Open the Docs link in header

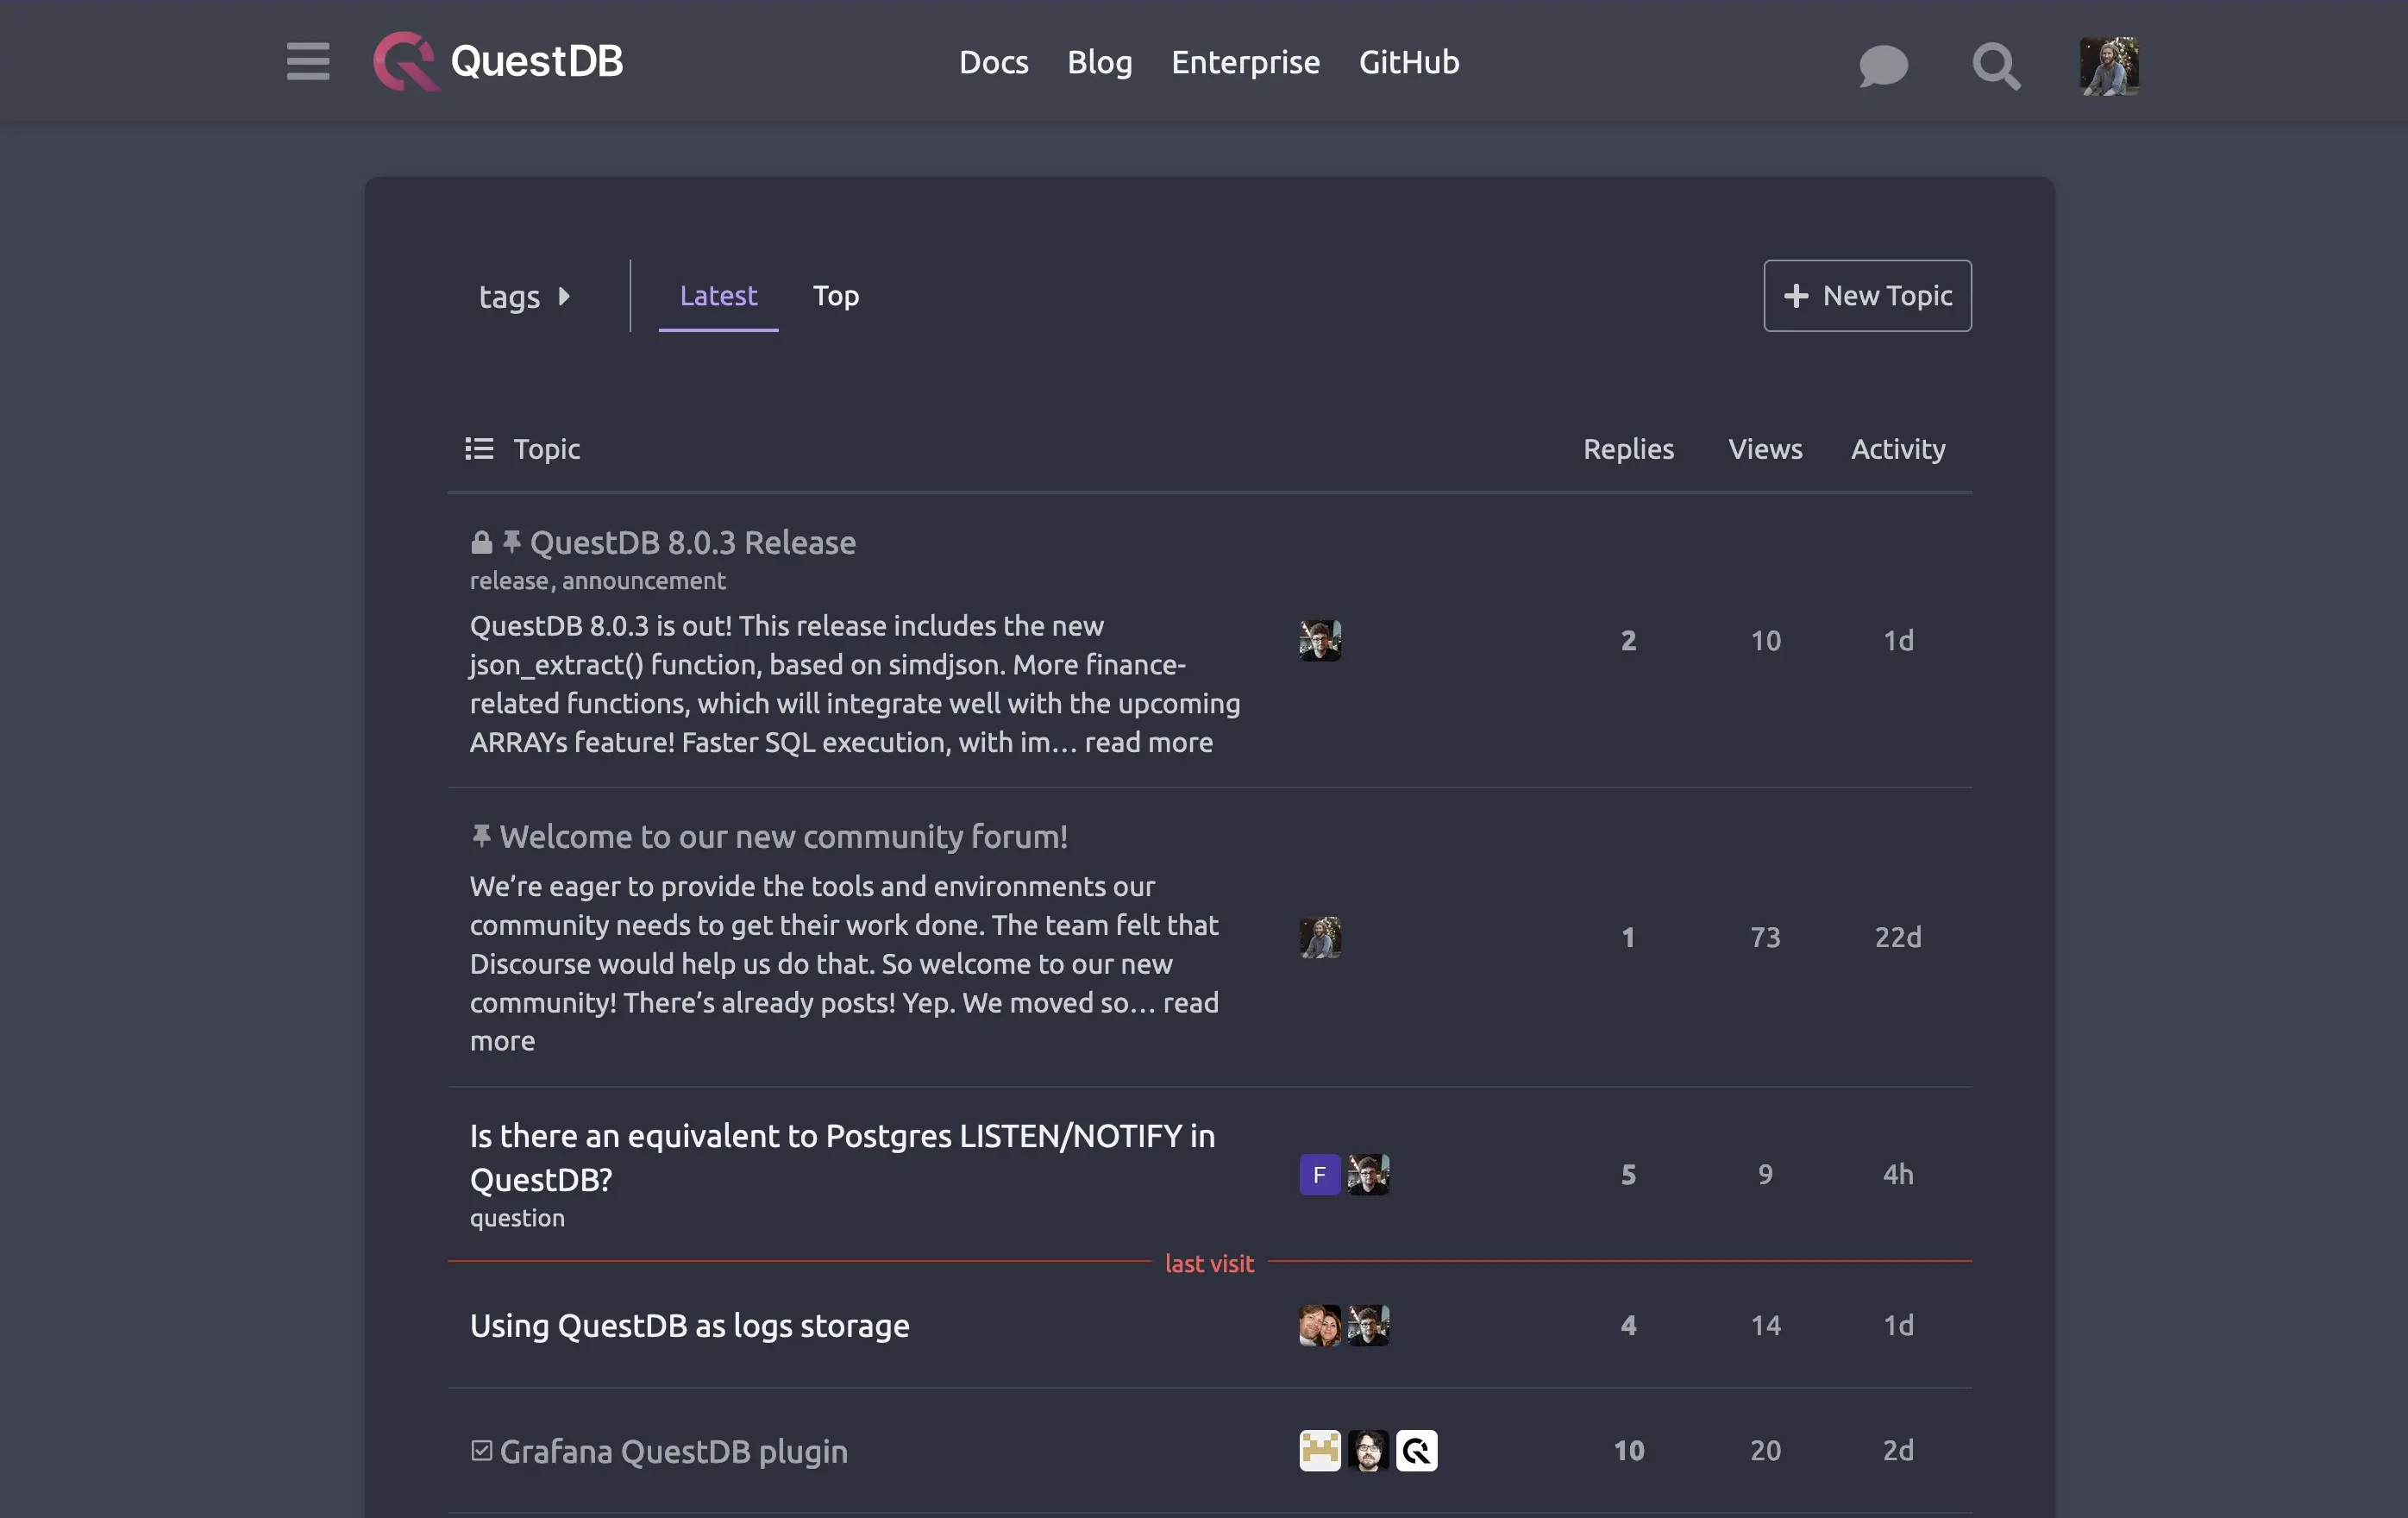point(993,62)
